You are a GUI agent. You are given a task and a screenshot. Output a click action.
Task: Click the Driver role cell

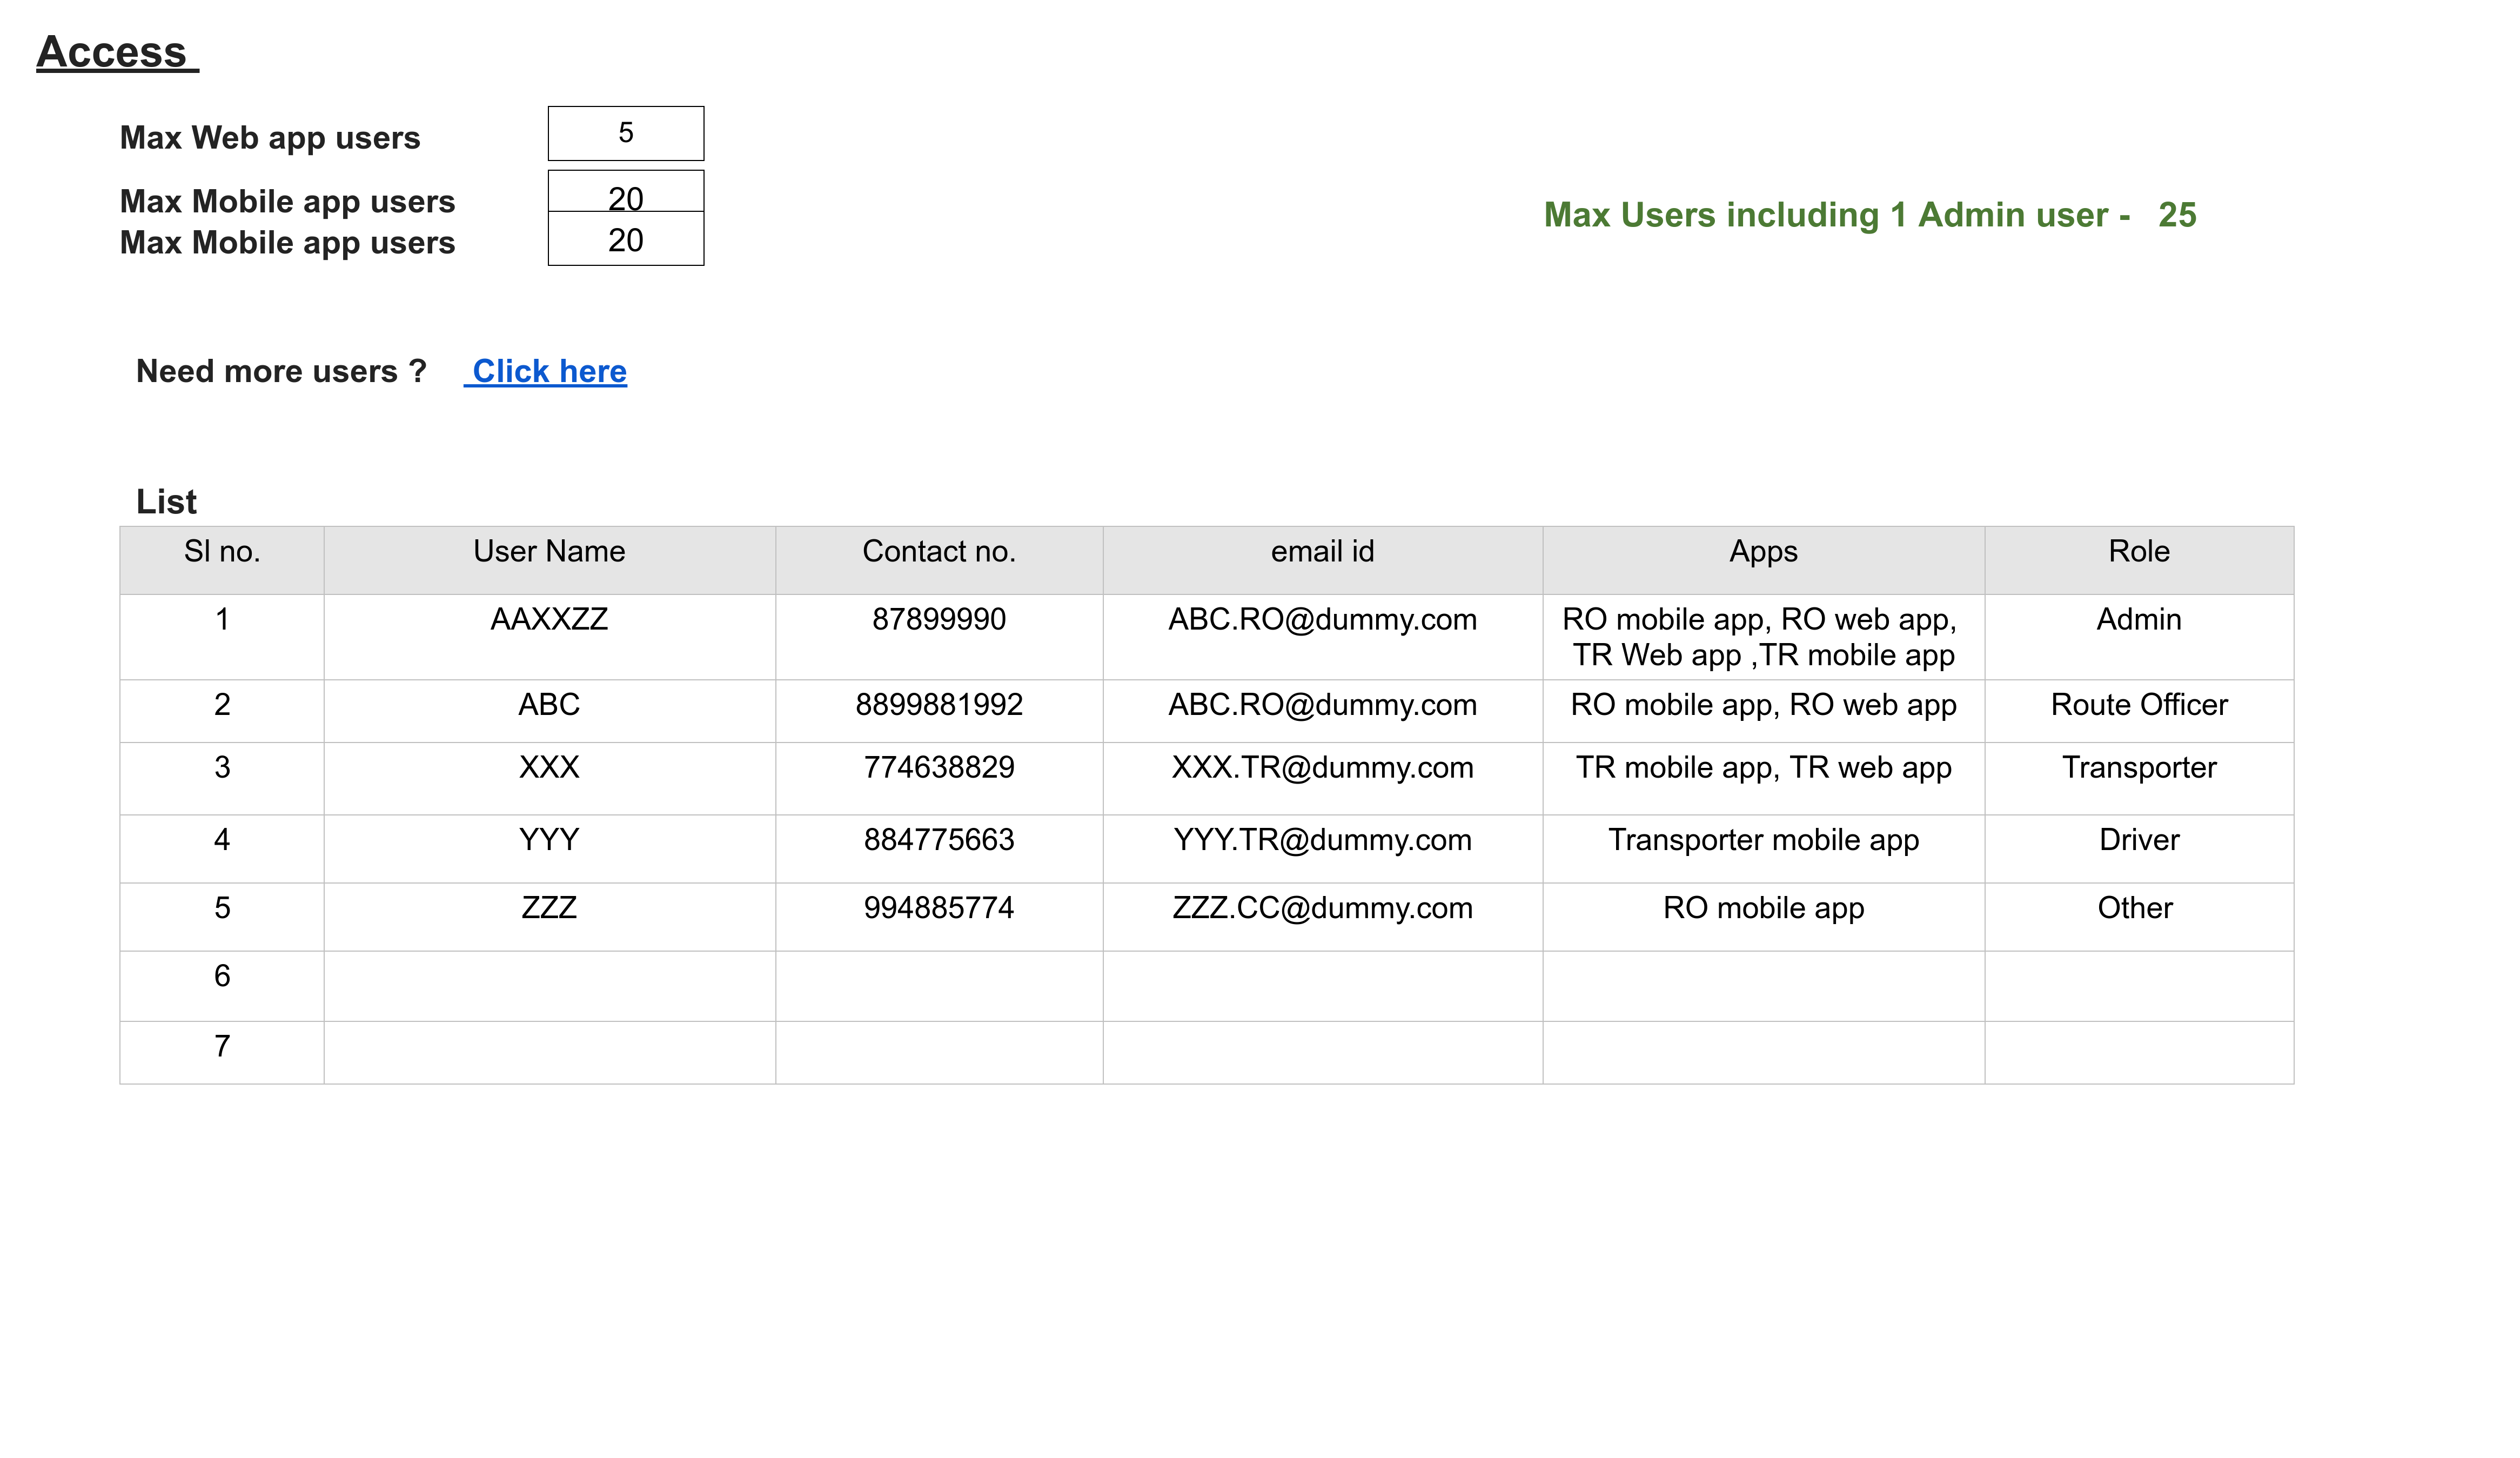[x=2138, y=839]
